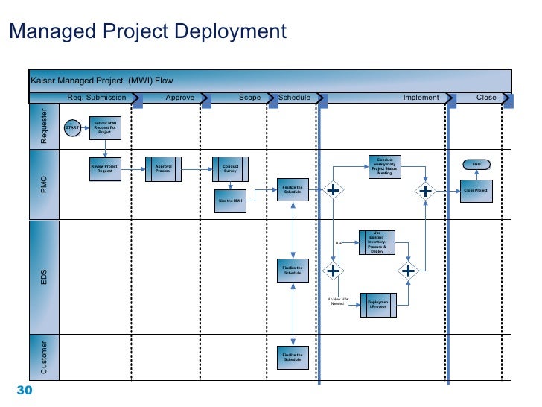The width and height of the screenshot is (542, 407).
Task: Click the No New H/w Needed label
Action: click(x=338, y=301)
